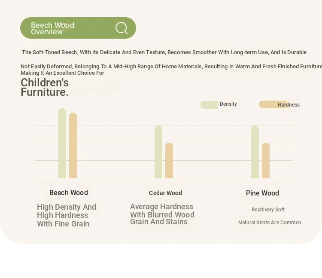Click the Pine Wood chart label
The height and width of the screenshot is (278, 322).
pyautogui.click(x=262, y=193)
